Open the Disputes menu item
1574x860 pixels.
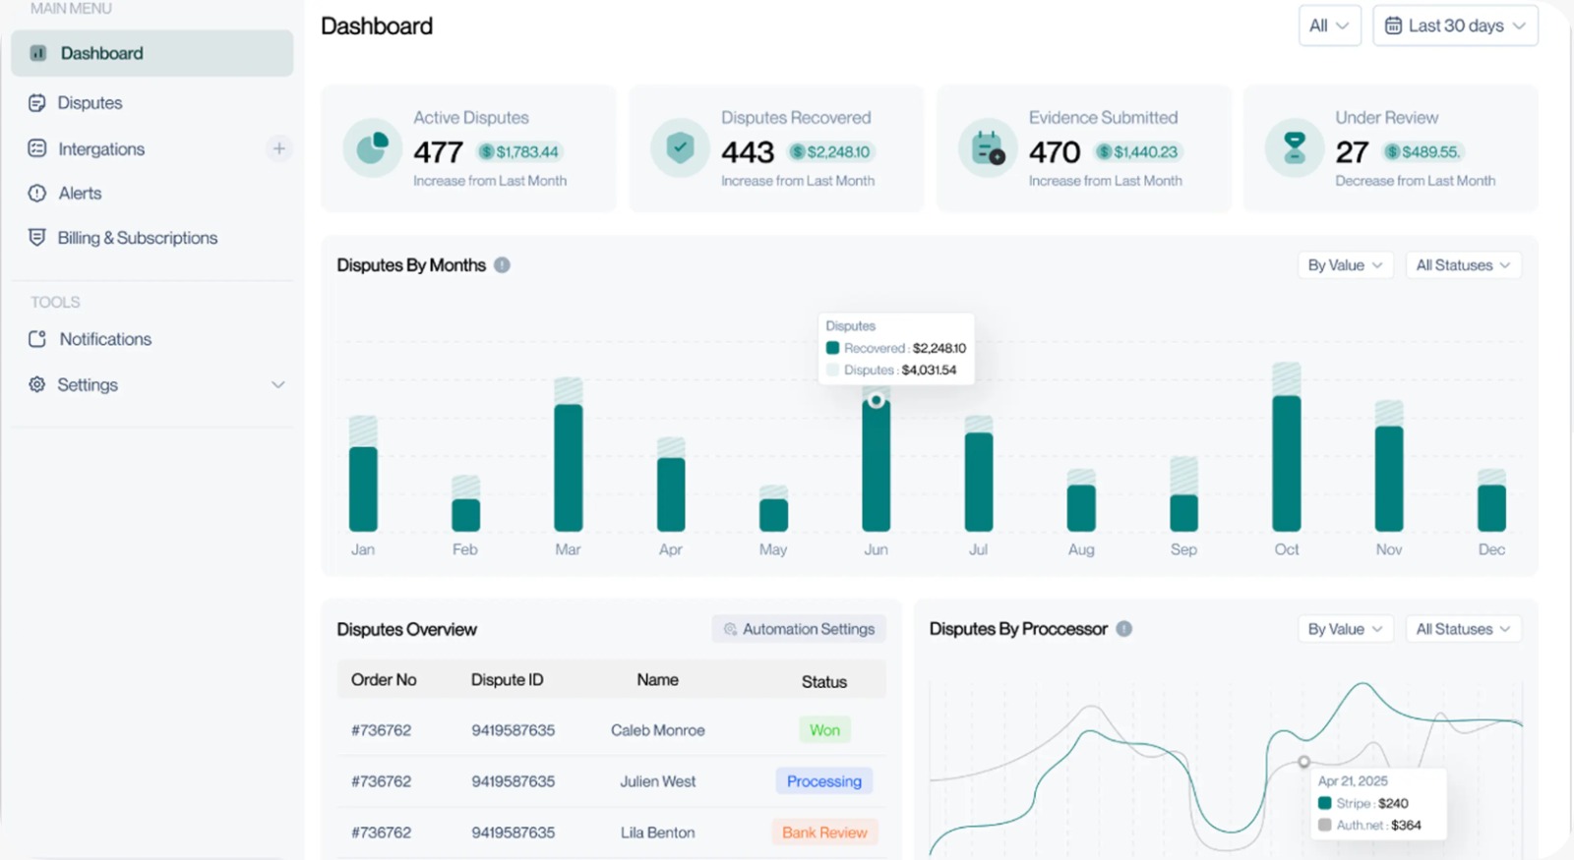click(90, 103)
